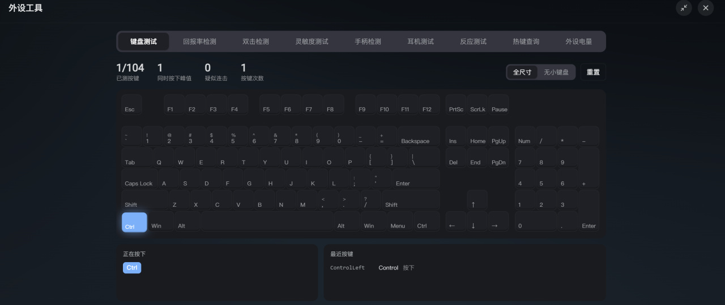
Task: Click the numpad Enter key
Action: (x=589, y=211)
